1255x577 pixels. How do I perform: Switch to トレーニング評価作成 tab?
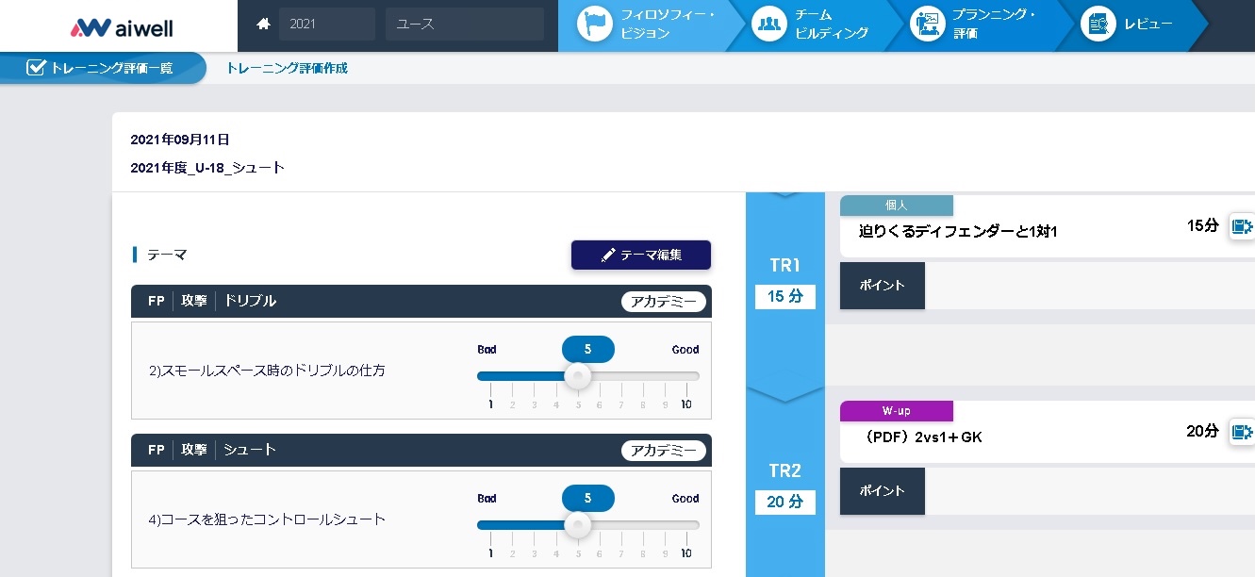coord(287,68)
